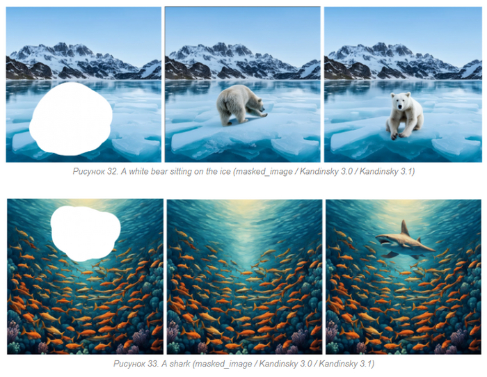Click the shark in the right underwater image
The image size is (487, 377).
[405, 242]
